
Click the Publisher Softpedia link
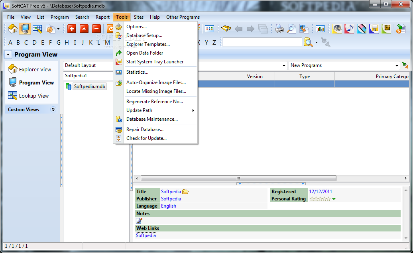[x=171, y=199]
